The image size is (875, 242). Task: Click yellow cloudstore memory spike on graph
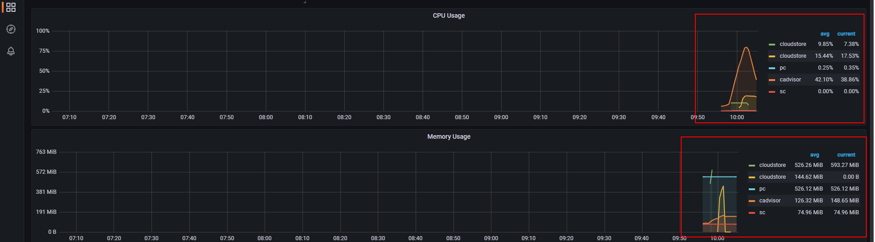[723, 187]
